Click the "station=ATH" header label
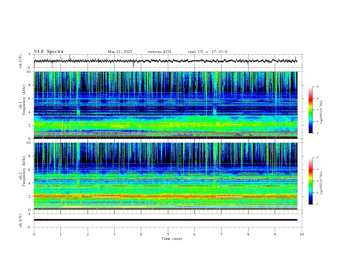The width and height of the screenshot is (340, 263). (159, 52)
